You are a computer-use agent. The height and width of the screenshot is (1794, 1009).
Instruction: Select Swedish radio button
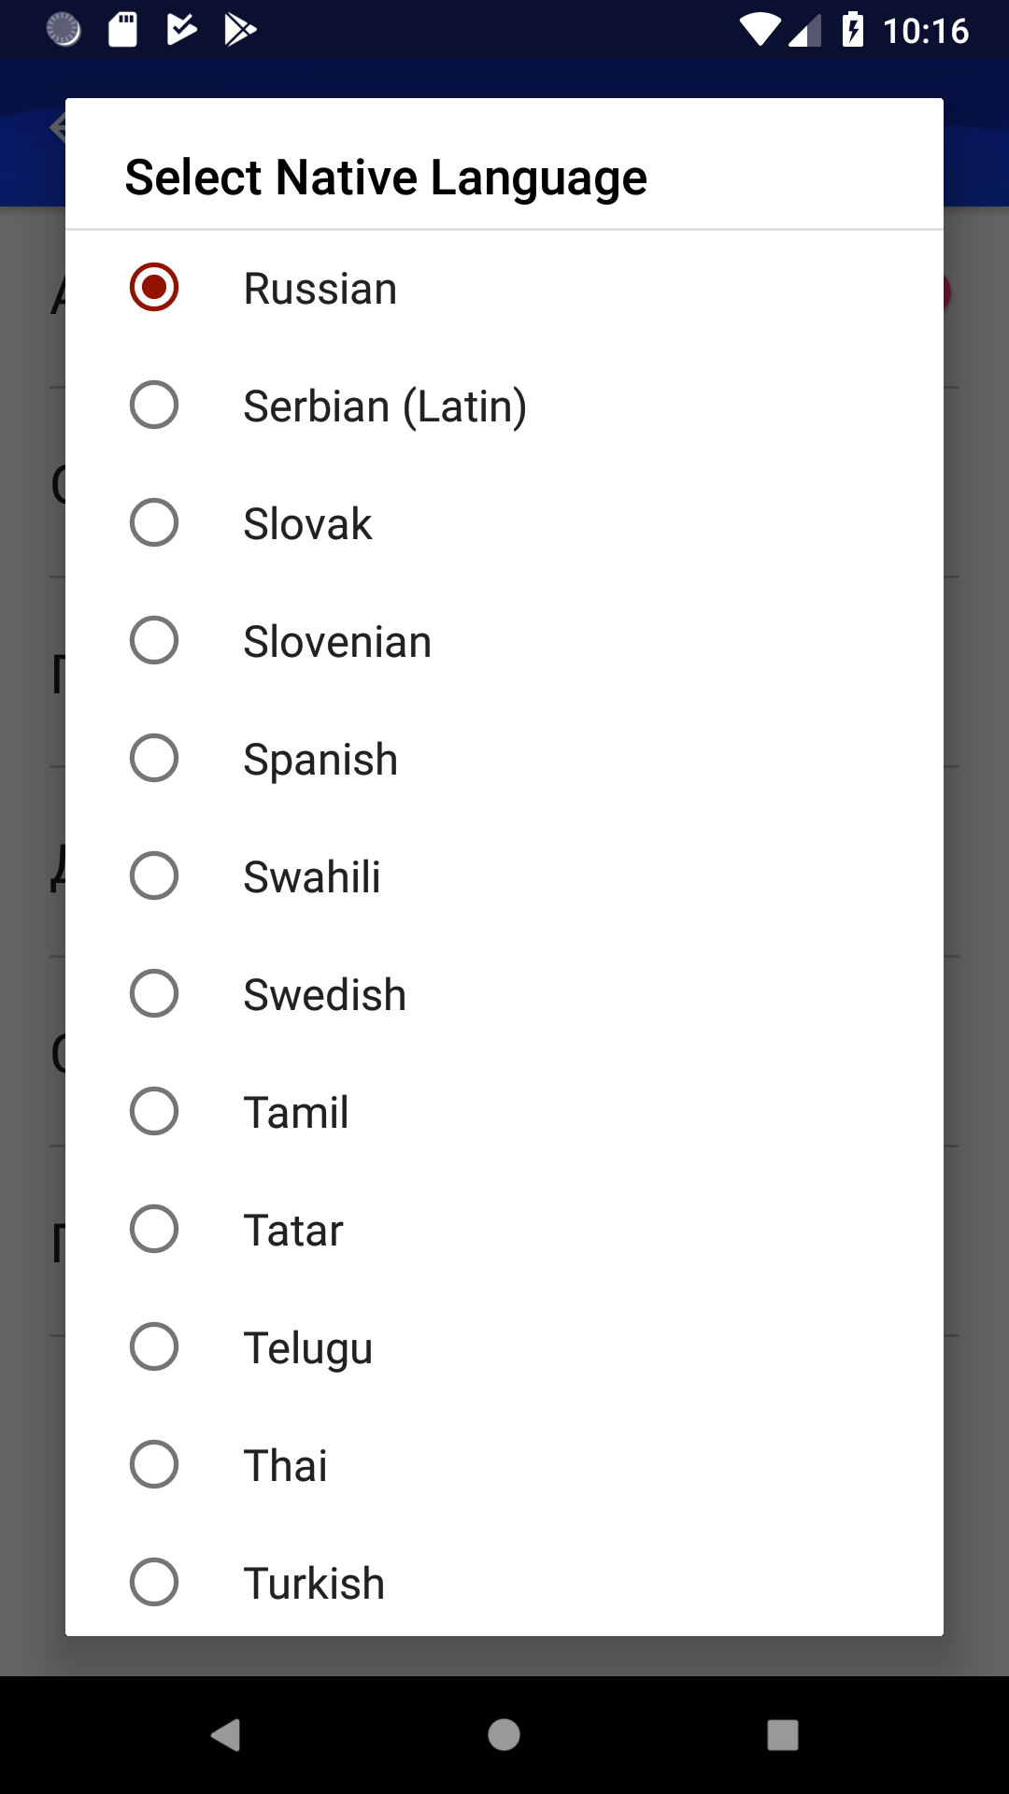504,994
